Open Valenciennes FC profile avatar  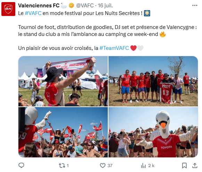(8, 9)
